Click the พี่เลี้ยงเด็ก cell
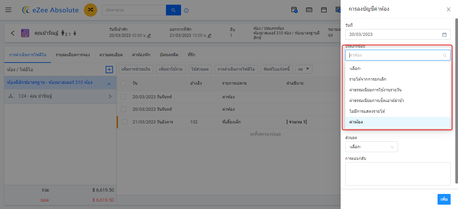This screenshot has width=458, height=209. click(x=231, y=122)
